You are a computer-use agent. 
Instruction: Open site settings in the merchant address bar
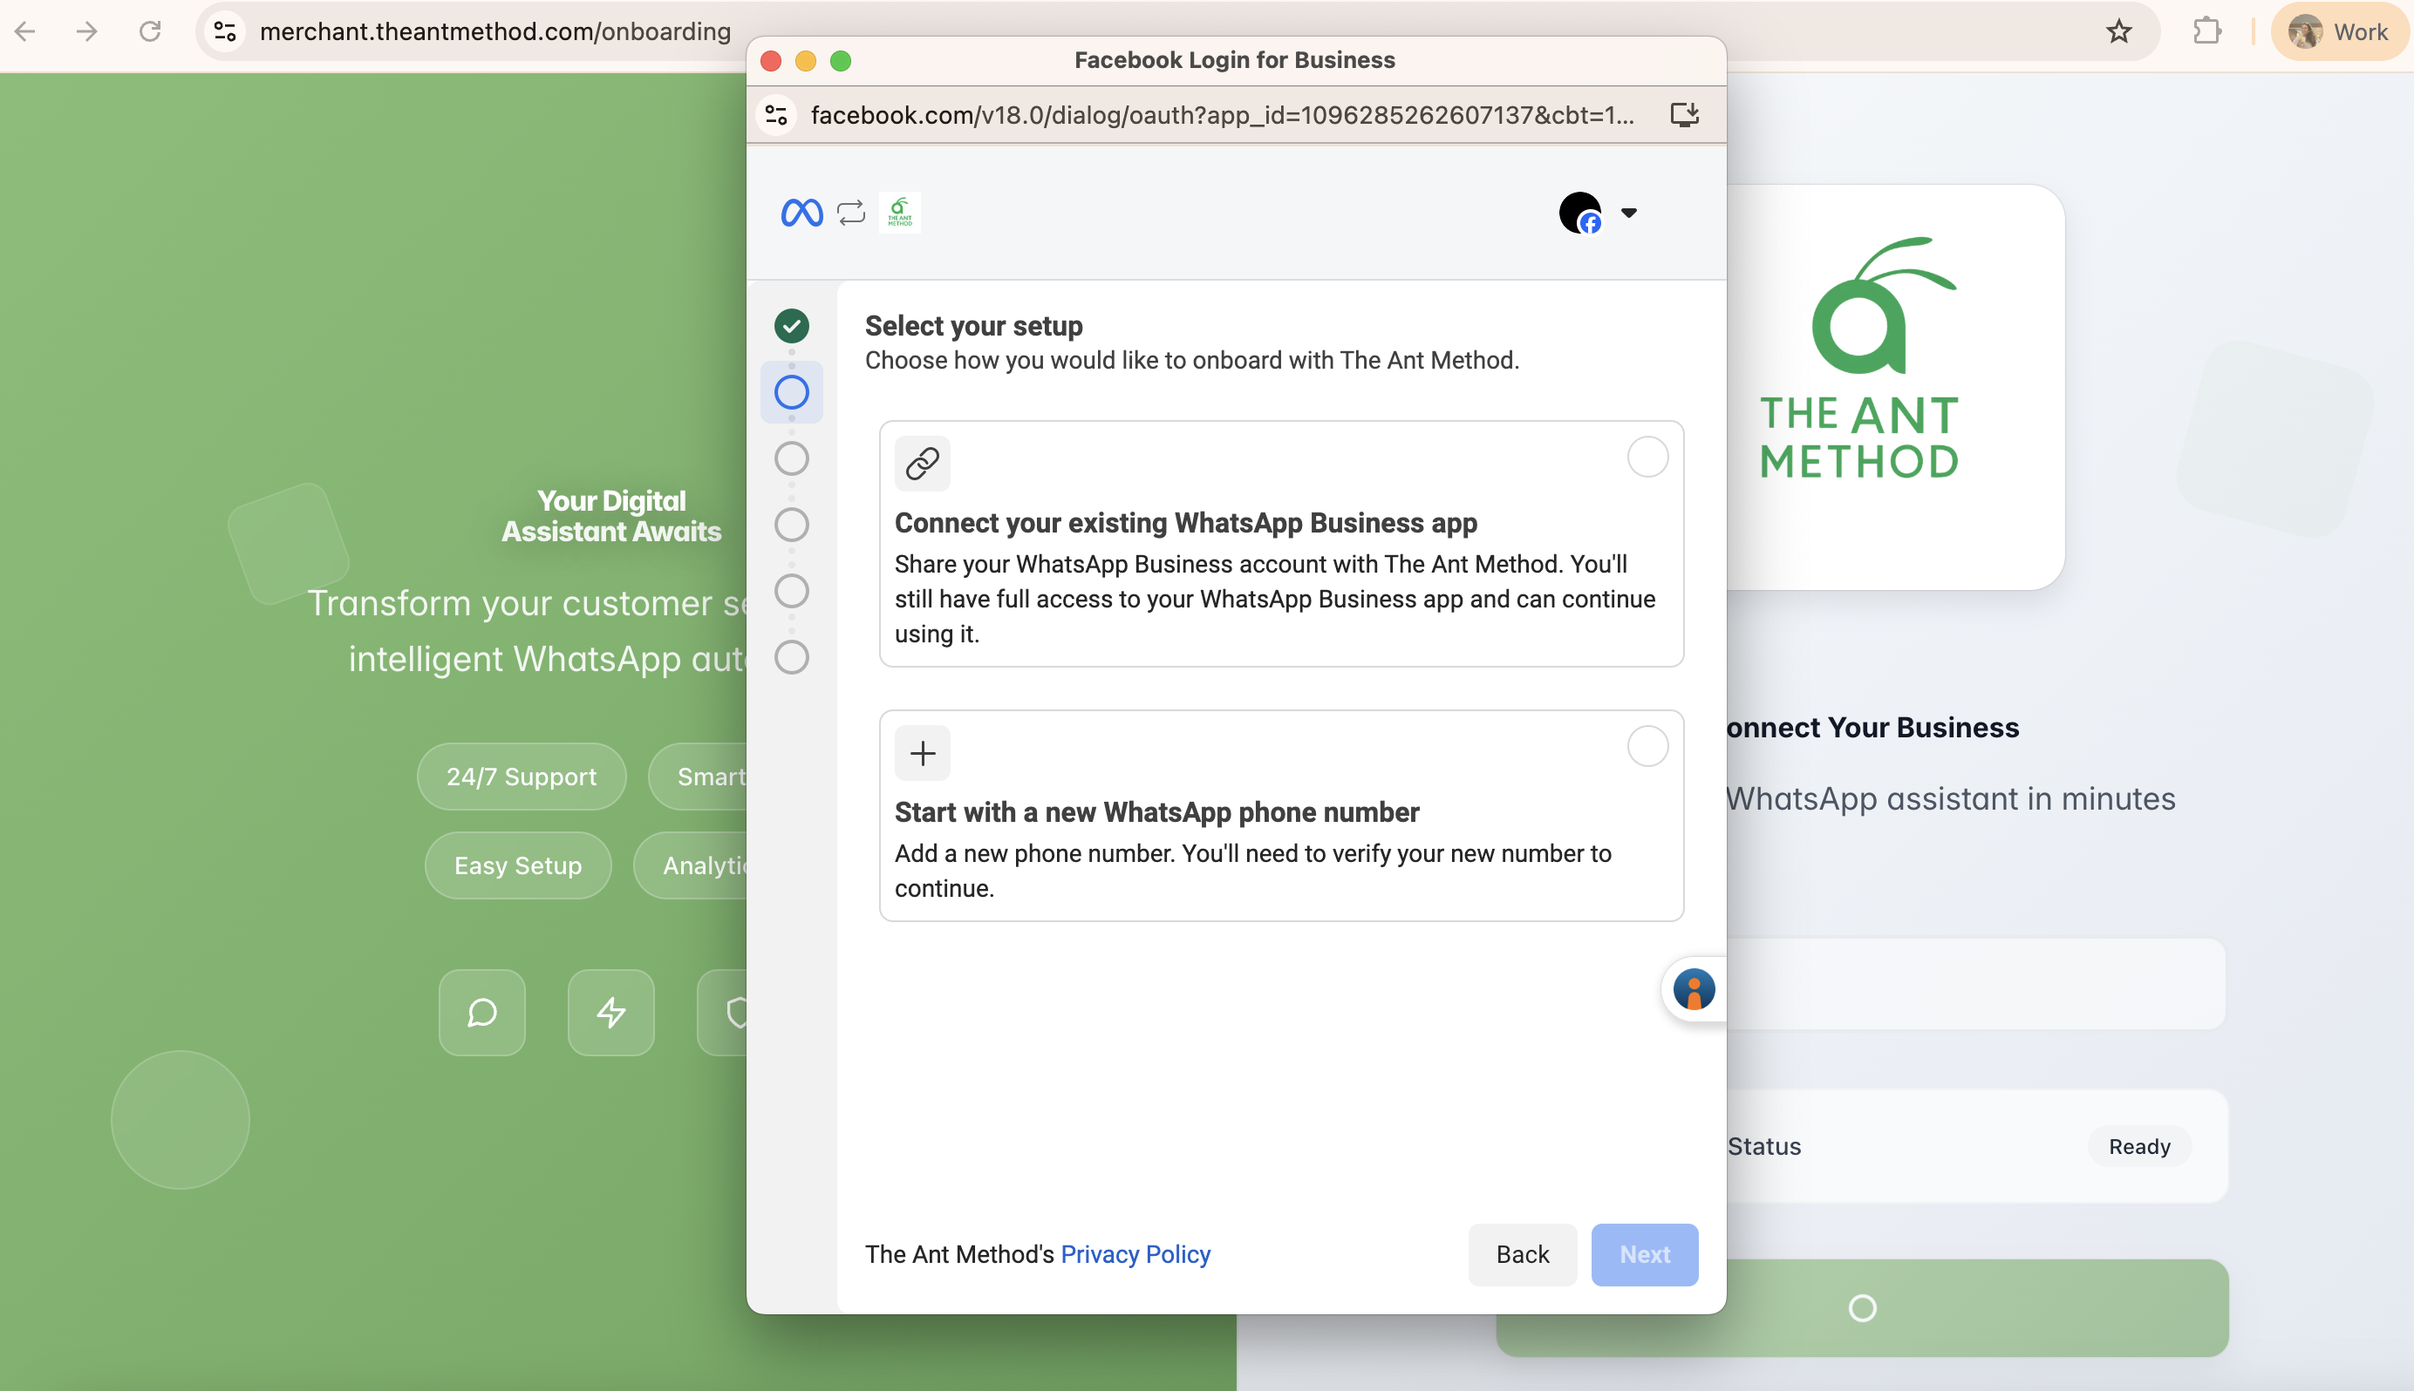[225, 31]
